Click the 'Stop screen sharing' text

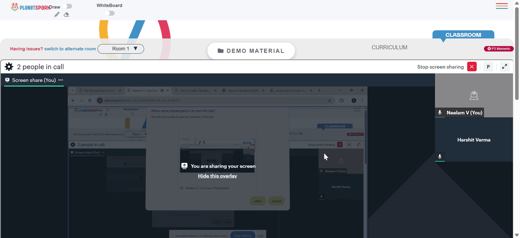tap(440, 67)
